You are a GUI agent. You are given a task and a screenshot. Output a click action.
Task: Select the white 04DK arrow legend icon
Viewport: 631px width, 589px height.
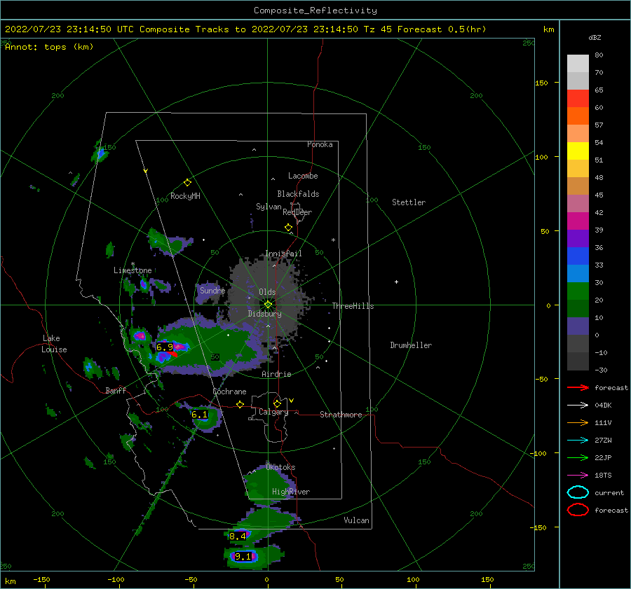pyautogui.click(x=578, y=406)
